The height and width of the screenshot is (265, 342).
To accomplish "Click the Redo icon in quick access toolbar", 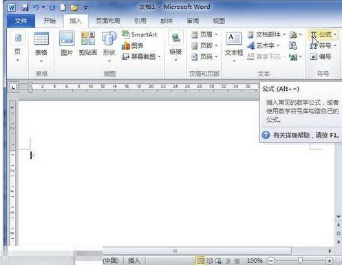I will point(52,8).
